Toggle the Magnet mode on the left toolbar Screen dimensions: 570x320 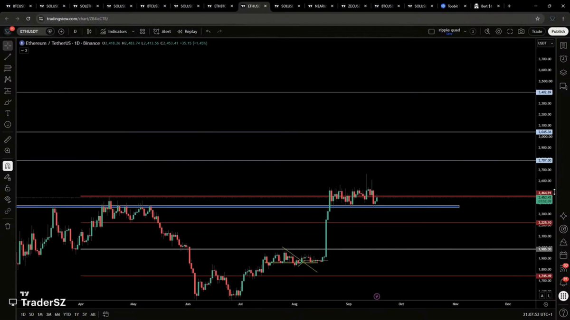[8, 166]
